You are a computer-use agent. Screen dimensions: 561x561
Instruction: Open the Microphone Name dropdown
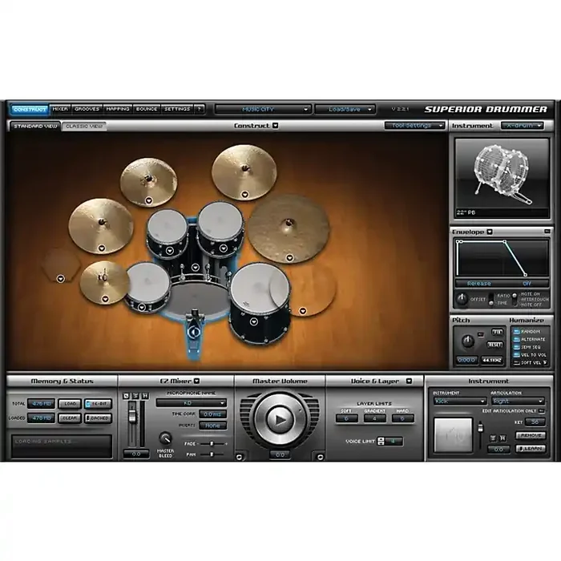point(191,403)
